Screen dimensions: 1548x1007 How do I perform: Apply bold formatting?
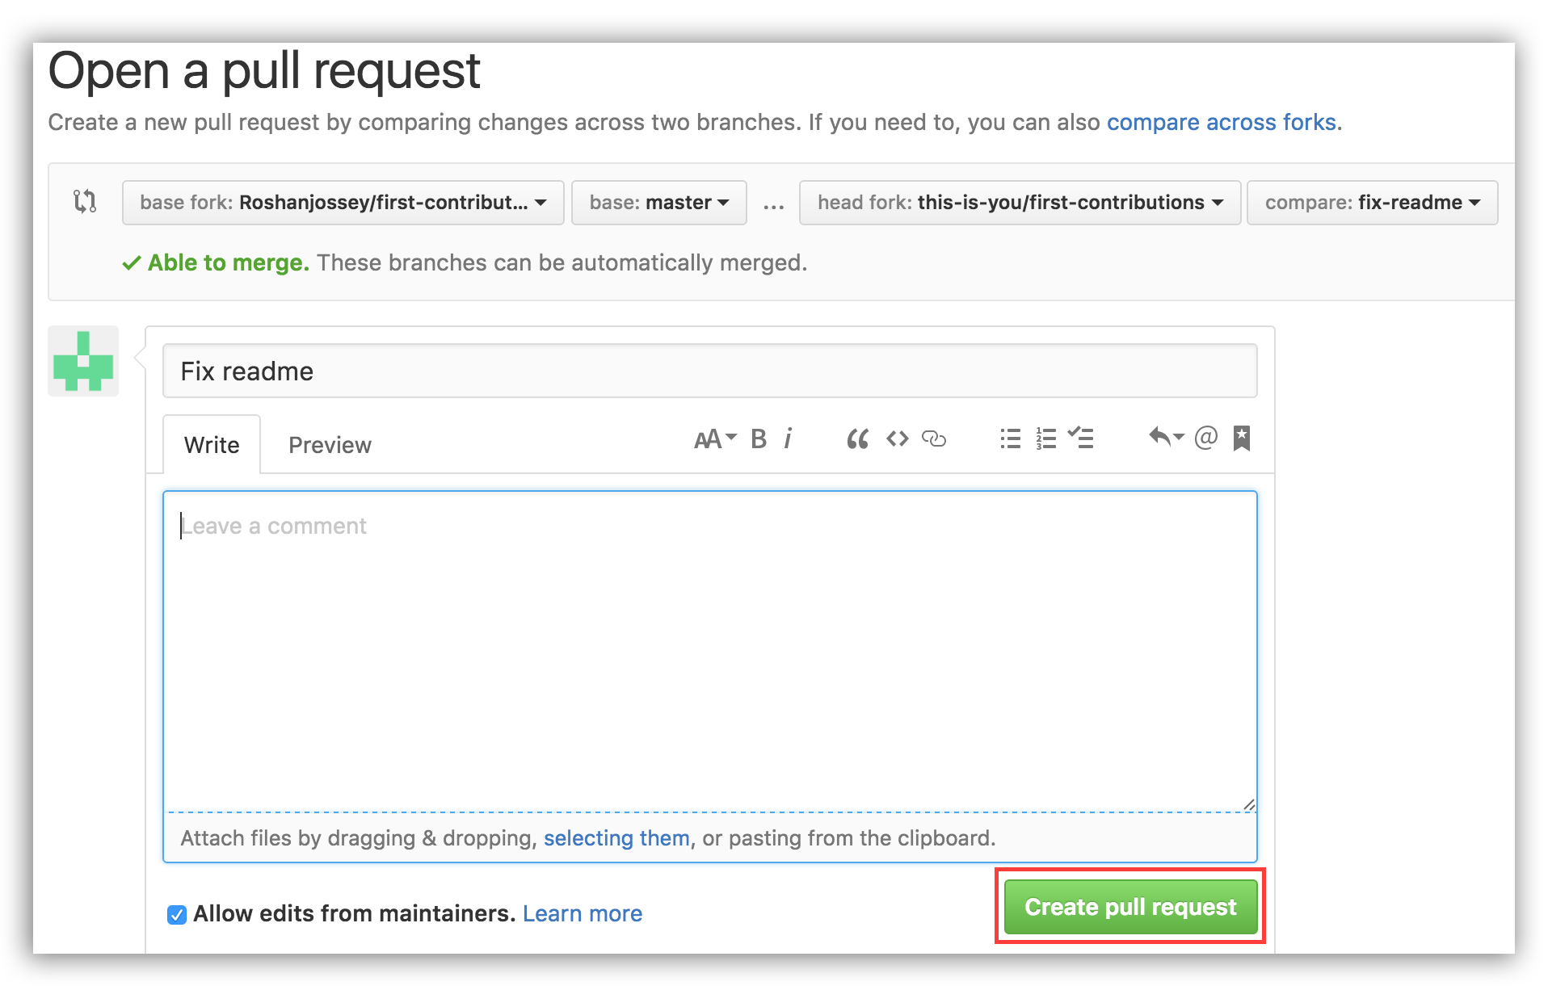[757, 438]
